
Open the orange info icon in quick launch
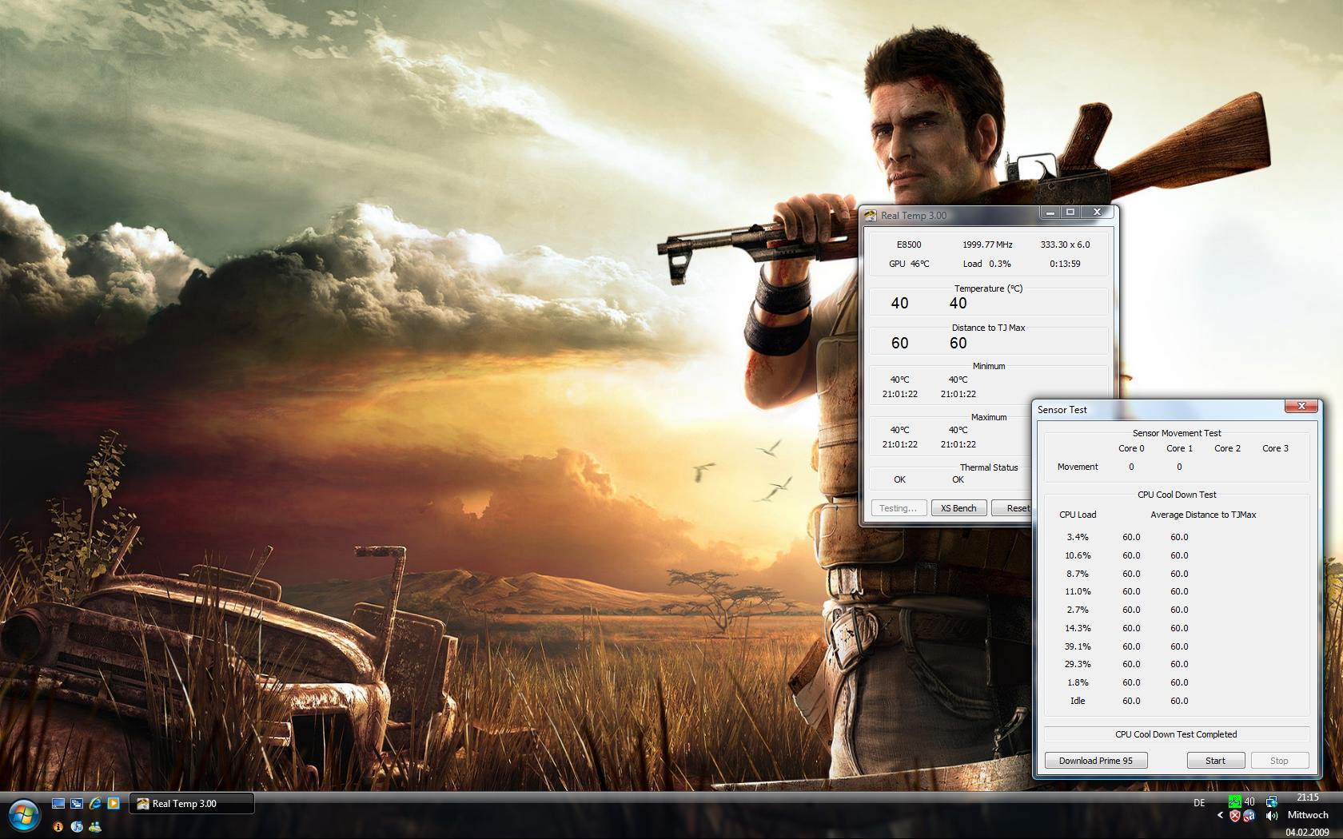[58, 827]
